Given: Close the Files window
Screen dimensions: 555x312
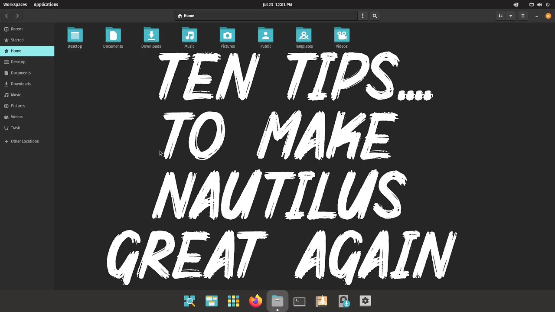Looking at the screenshot, I should 548,16.
